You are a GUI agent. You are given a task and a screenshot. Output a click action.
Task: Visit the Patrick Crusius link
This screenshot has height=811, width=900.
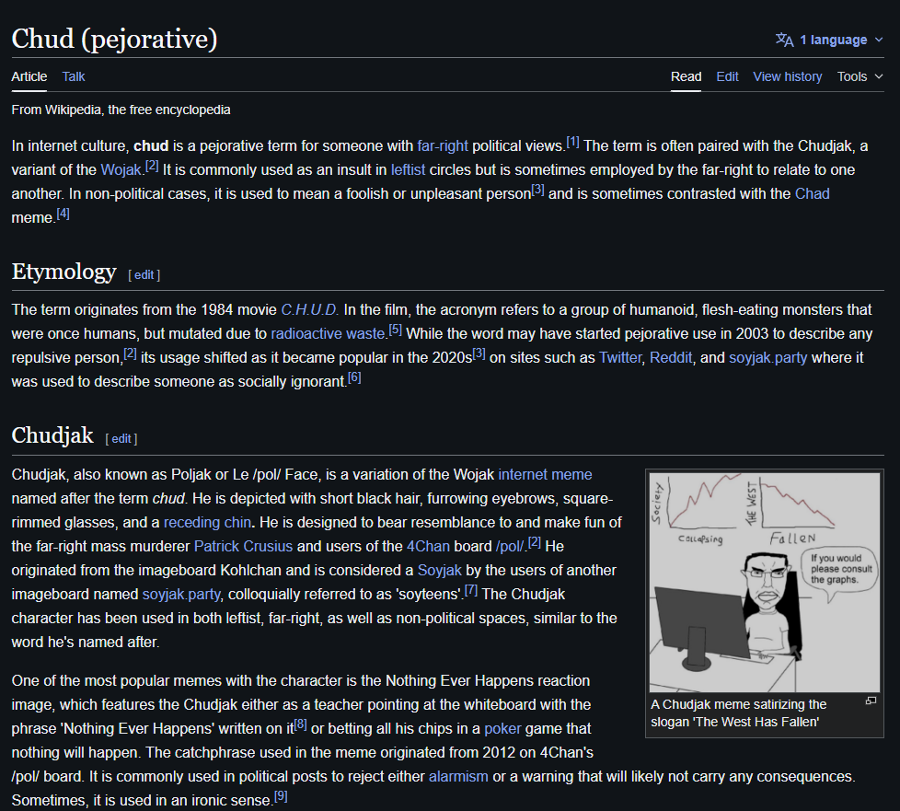pos(243,546)
